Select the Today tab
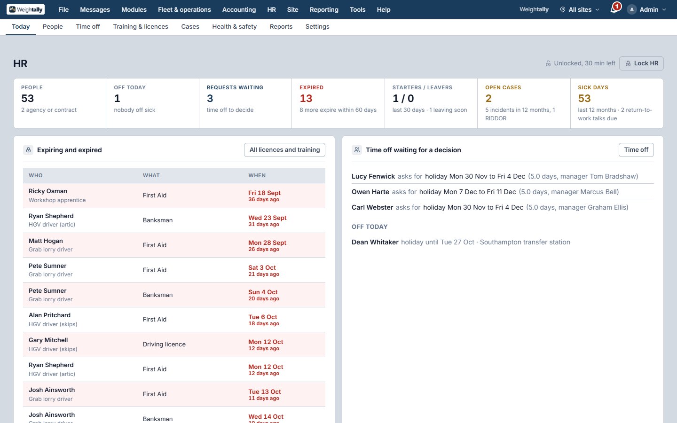The width and height of the screenshot is (677, 423). tap(21, 27)
